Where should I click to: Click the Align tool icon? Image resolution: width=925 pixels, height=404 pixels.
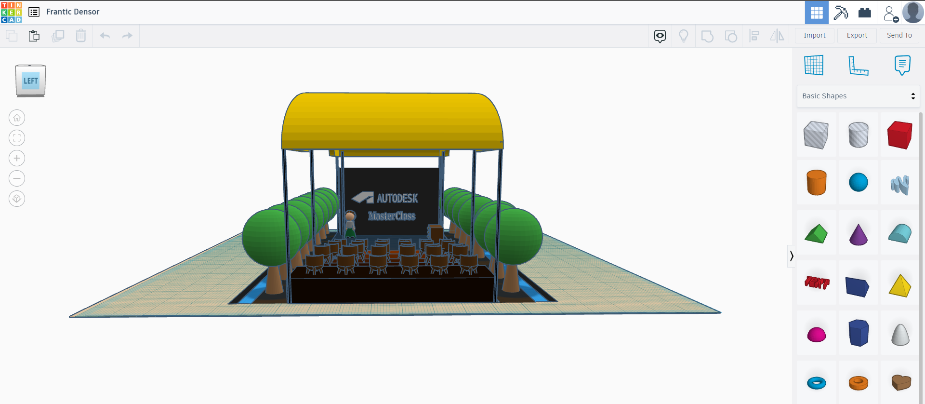[754, 36]
